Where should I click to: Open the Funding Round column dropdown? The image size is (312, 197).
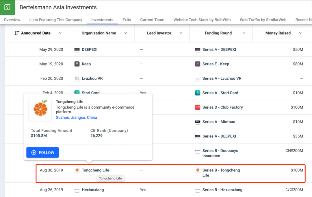(x=244, y=33)
